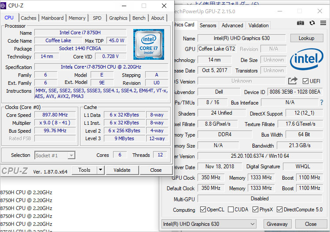Switch to the CPU tab

pos(9,18)
